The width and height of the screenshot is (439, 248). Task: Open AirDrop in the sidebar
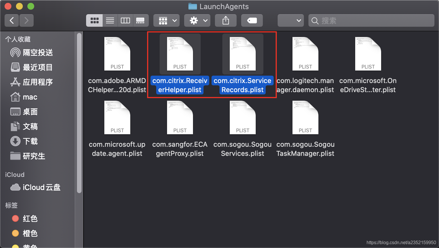coord(38,53)
